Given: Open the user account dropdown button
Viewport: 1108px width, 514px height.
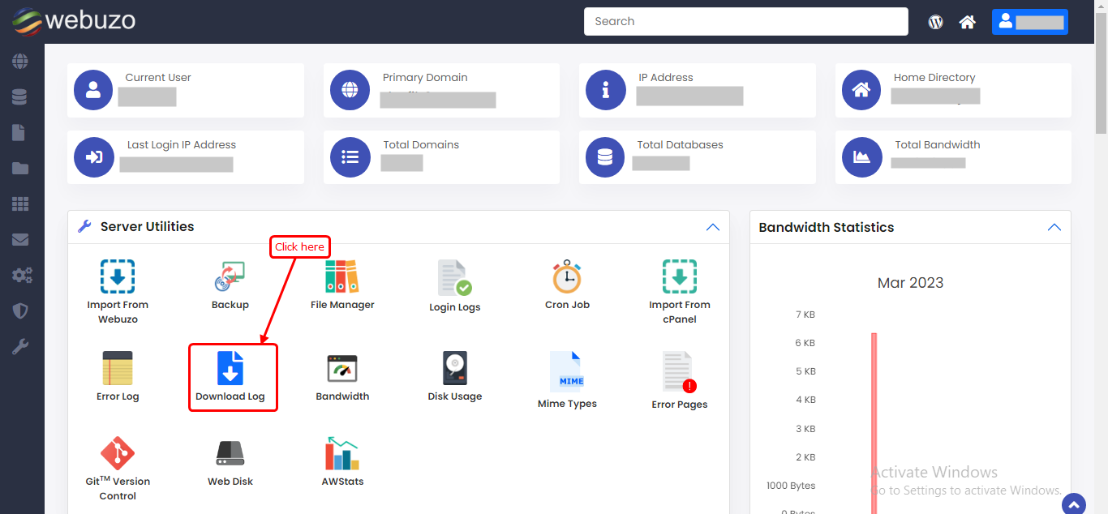Looking at the screenshot, I should click(x=1029, y=22).
